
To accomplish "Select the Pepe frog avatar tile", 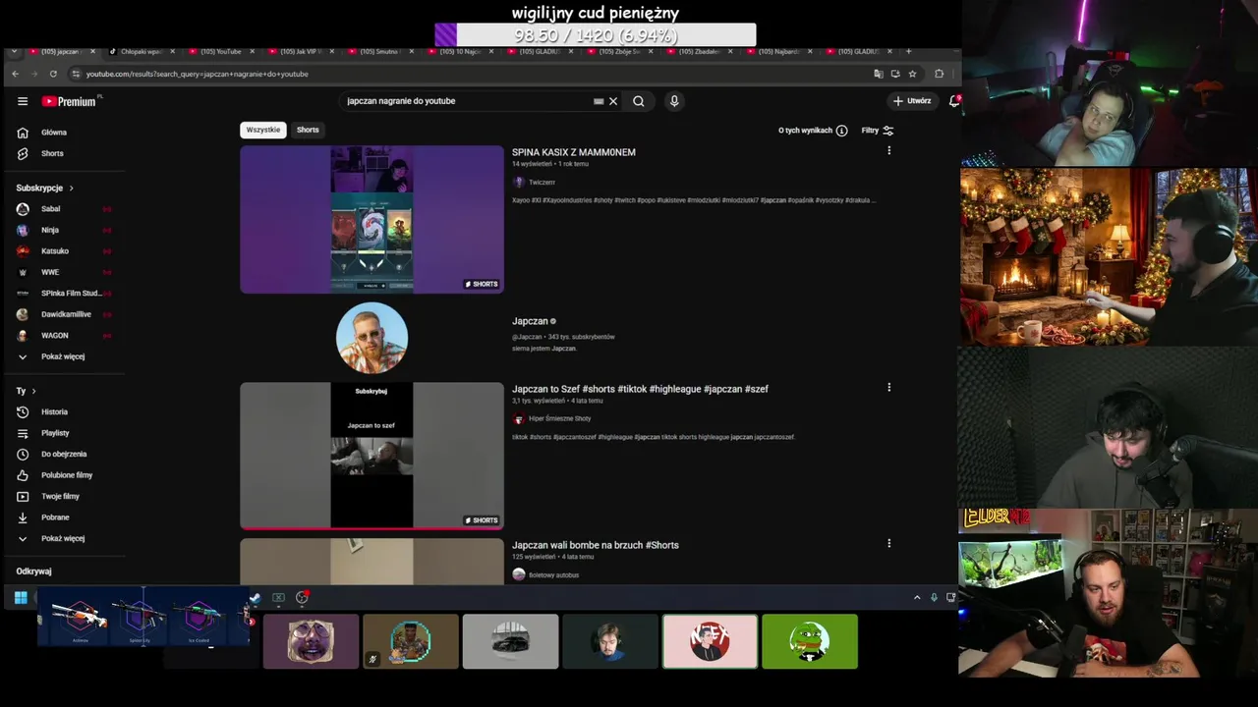I will (810, 641).
